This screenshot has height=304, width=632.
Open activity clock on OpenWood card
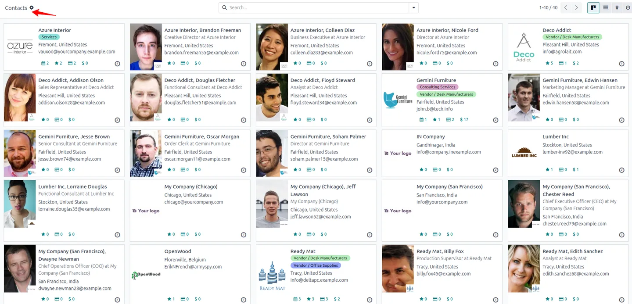[x=244, y=300]
